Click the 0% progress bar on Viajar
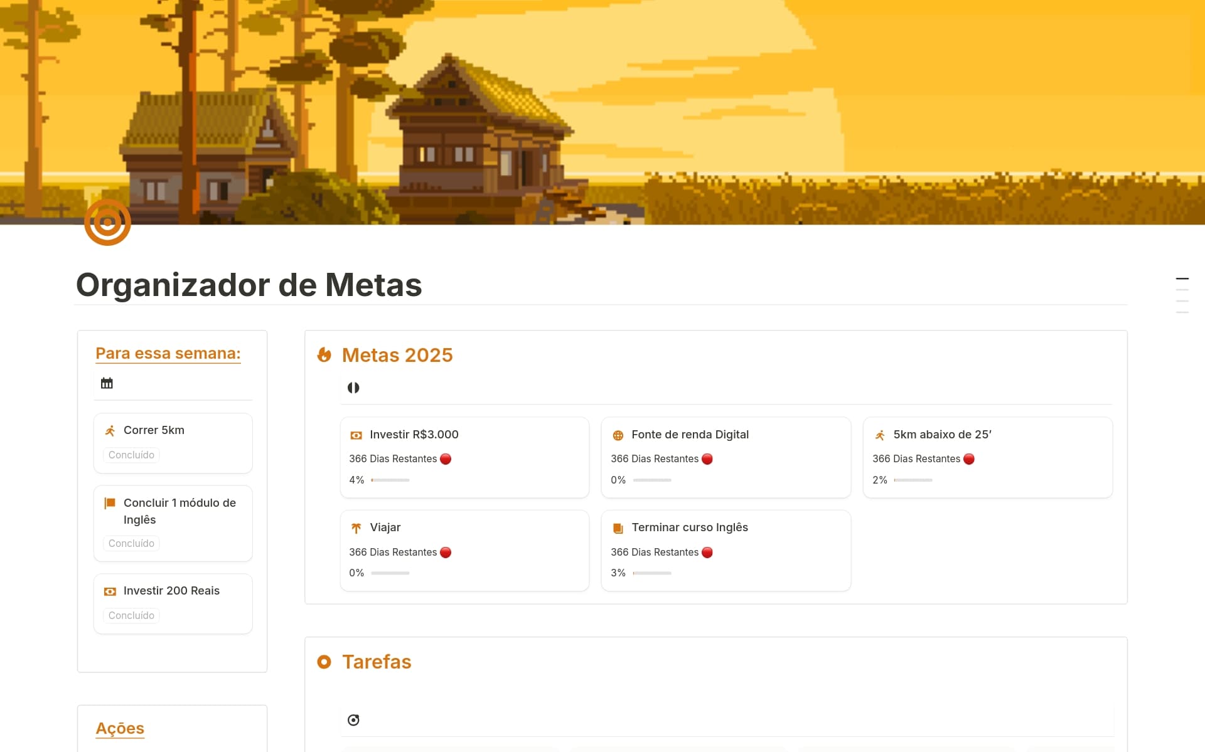 tap(390, 573)
